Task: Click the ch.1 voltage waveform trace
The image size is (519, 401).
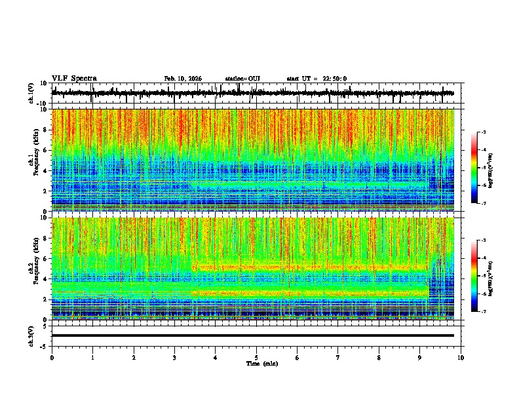Action: [x=253, y=93]
